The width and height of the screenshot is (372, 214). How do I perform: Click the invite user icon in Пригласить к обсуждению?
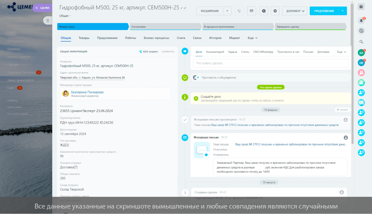point(196,77)
